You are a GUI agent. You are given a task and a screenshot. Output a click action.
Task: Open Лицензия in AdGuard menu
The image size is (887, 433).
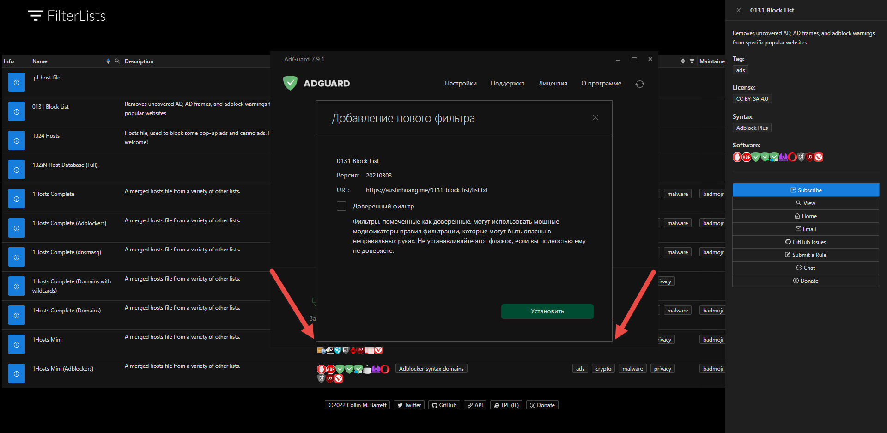tap(553, 83)
